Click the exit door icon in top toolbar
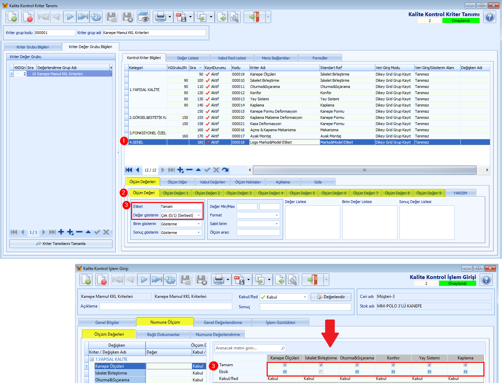This screenshot has width=502, height=392. pos(254,17)
